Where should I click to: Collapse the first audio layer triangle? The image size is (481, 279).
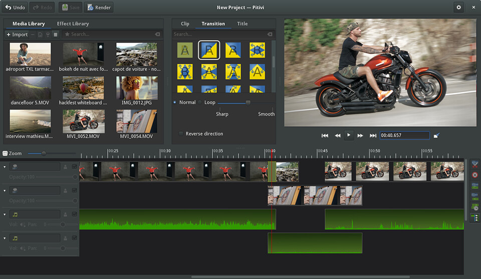[5, 214]
